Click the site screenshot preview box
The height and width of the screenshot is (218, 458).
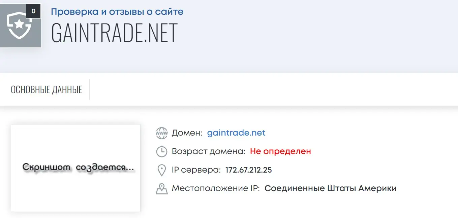click(75, 195)
